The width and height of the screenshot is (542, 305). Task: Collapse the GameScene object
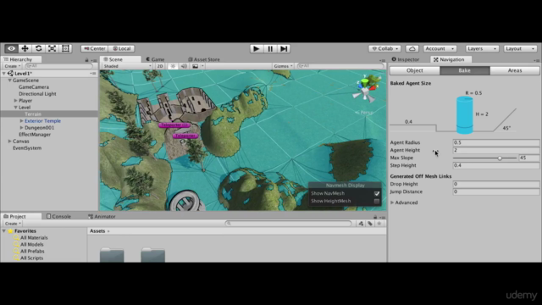pyautogui.click(x=9, y=80)
